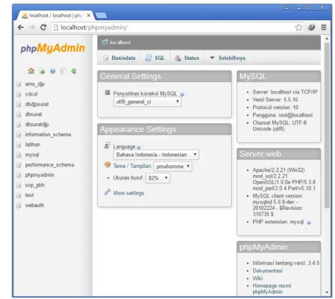Switch to the Status tab
Image resolution: width=335 pixels, height=299 pixels.
point(187,58)
